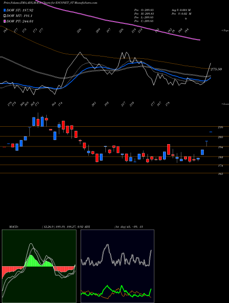Viewport: 229px width, 303px height.
Task: Click MACD values '(12,26,9) 189.19, 188.27, 0.92'
Action: 62,227
